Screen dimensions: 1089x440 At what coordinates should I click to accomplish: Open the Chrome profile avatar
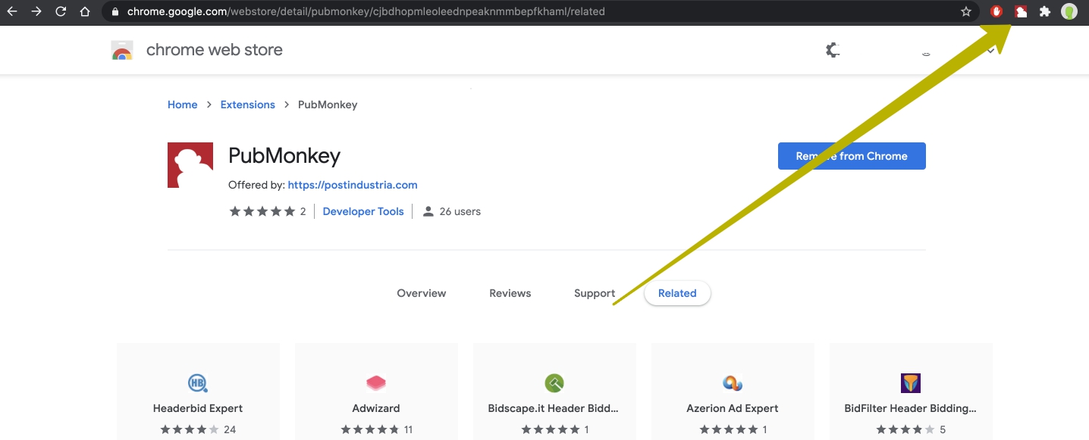(x=1069, y=11)
